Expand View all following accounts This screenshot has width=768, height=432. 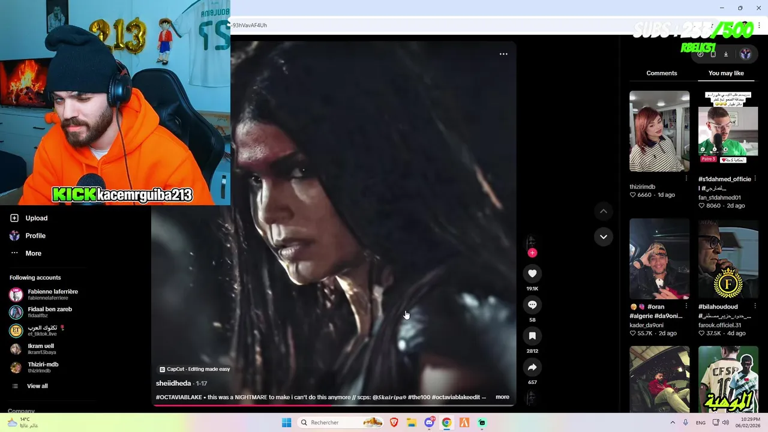pos(30,386)
